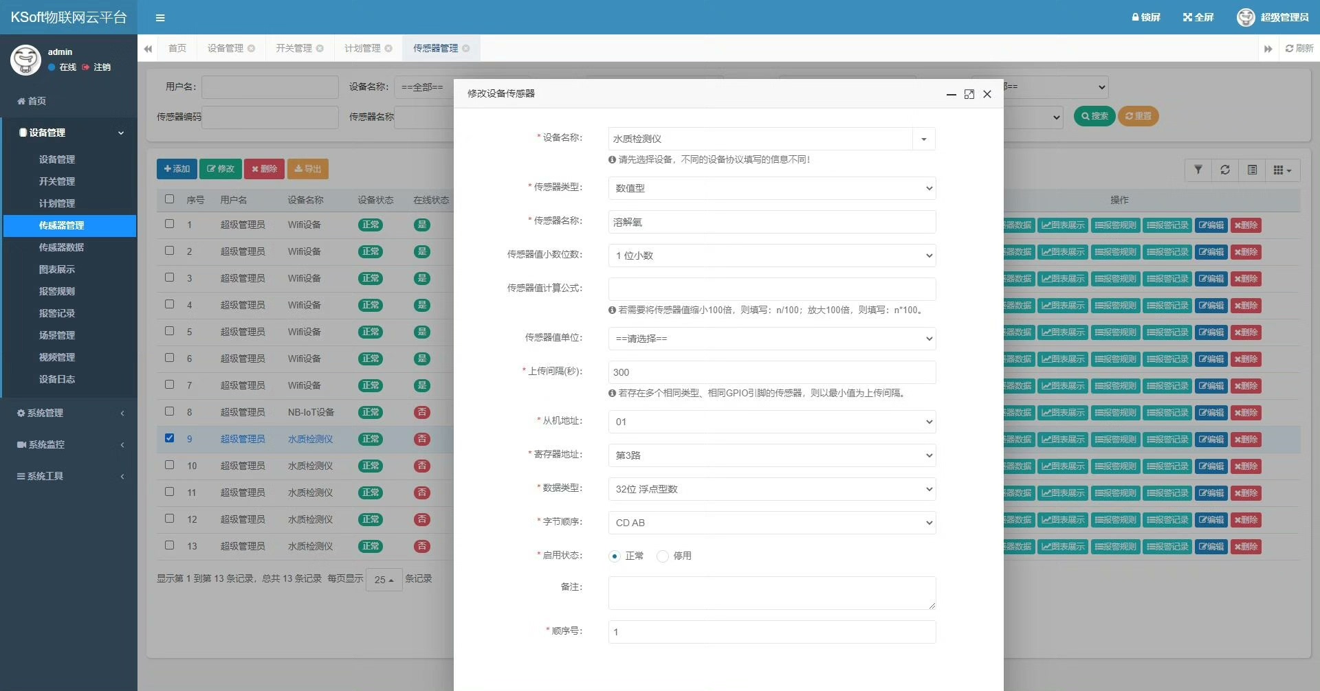Check the row 13 checkbox
This screenshot has width=1320, height=691.
tap(170, 545)
